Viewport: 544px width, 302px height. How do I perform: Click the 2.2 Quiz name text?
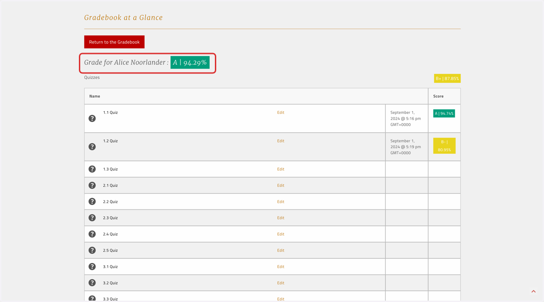(110, 202)
